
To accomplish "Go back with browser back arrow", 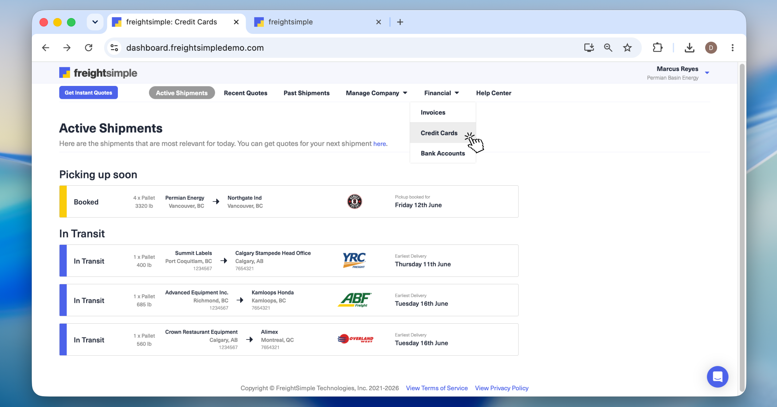I will [x=46, y=48].
